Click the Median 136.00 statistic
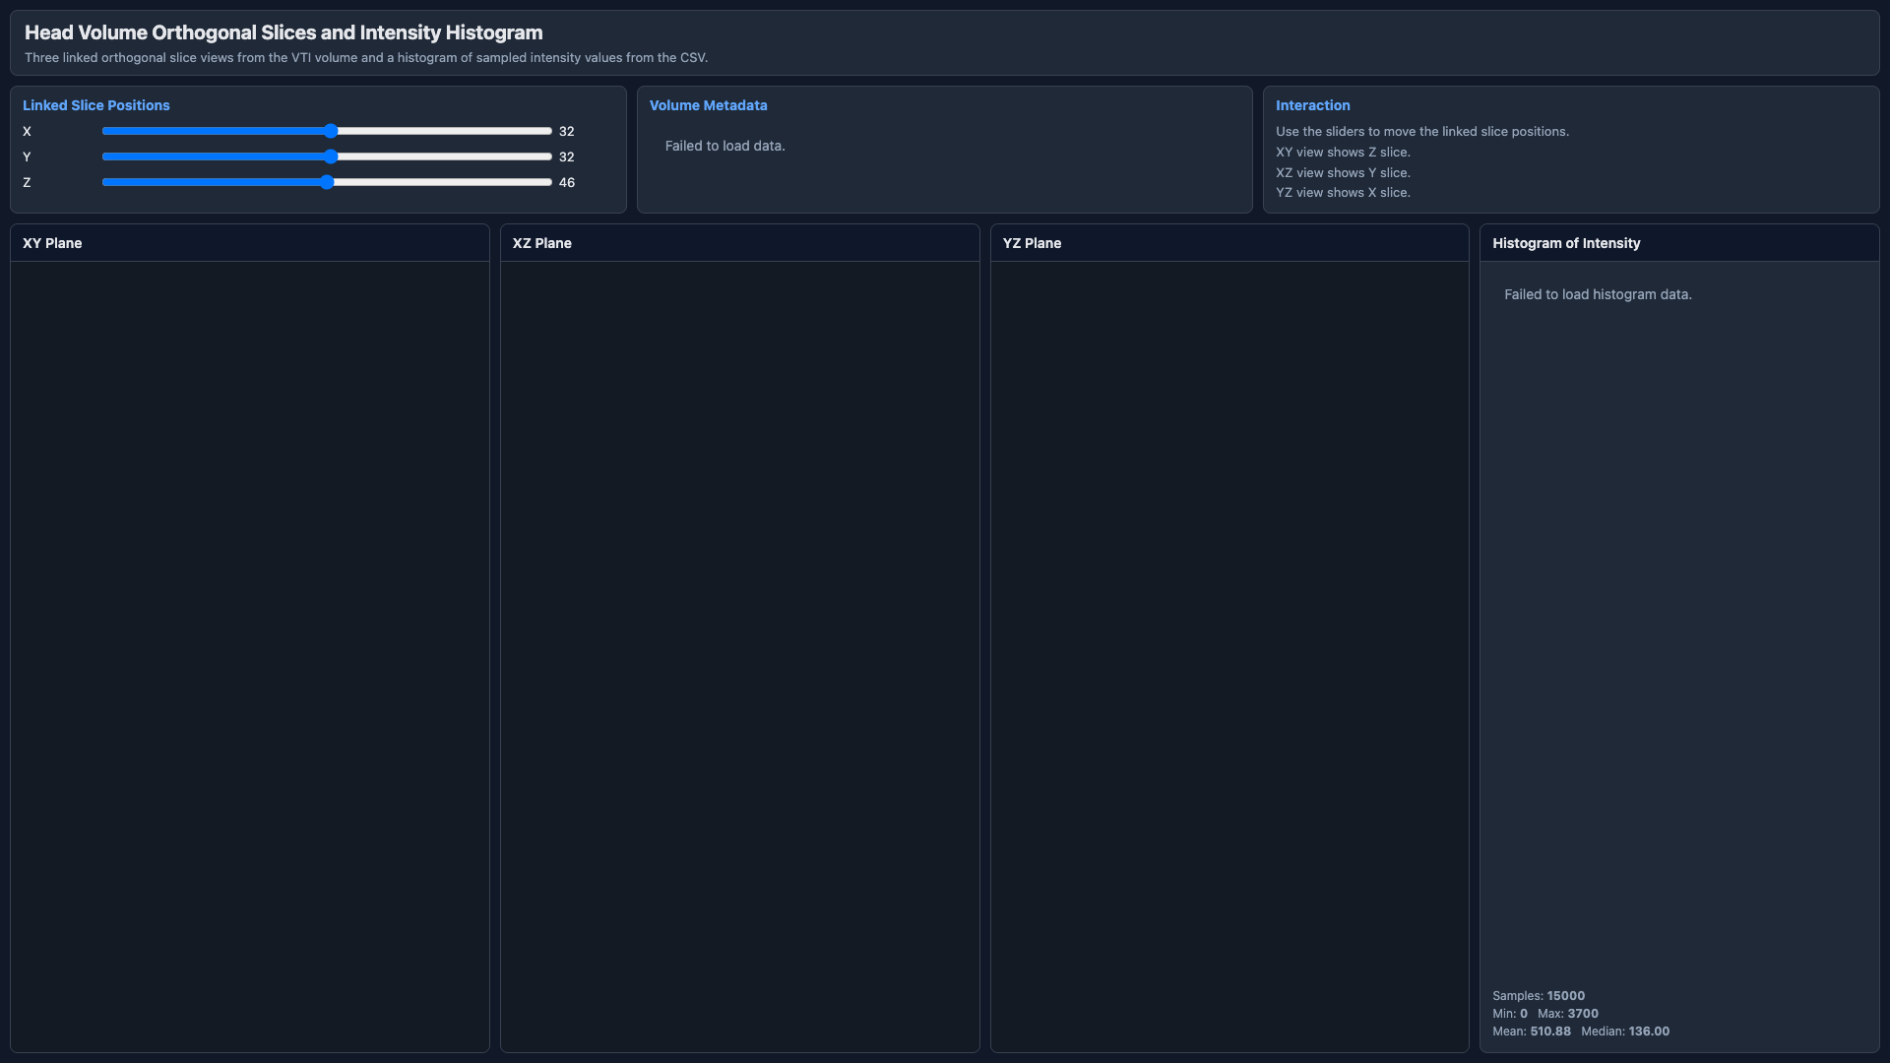Screen dimensions: 1890x1063 pyautogui.click(x=1625, y=1032)
